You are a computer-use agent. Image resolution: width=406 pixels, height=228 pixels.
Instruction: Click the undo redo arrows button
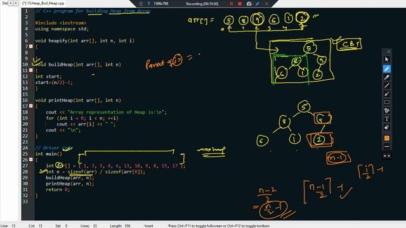[x=386, y=156]
